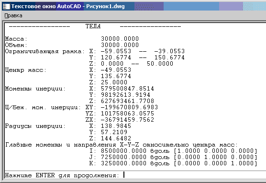266x183 pixels.
Task: Click the principal moment J value 7250000.0000
Action: point(123,157)
